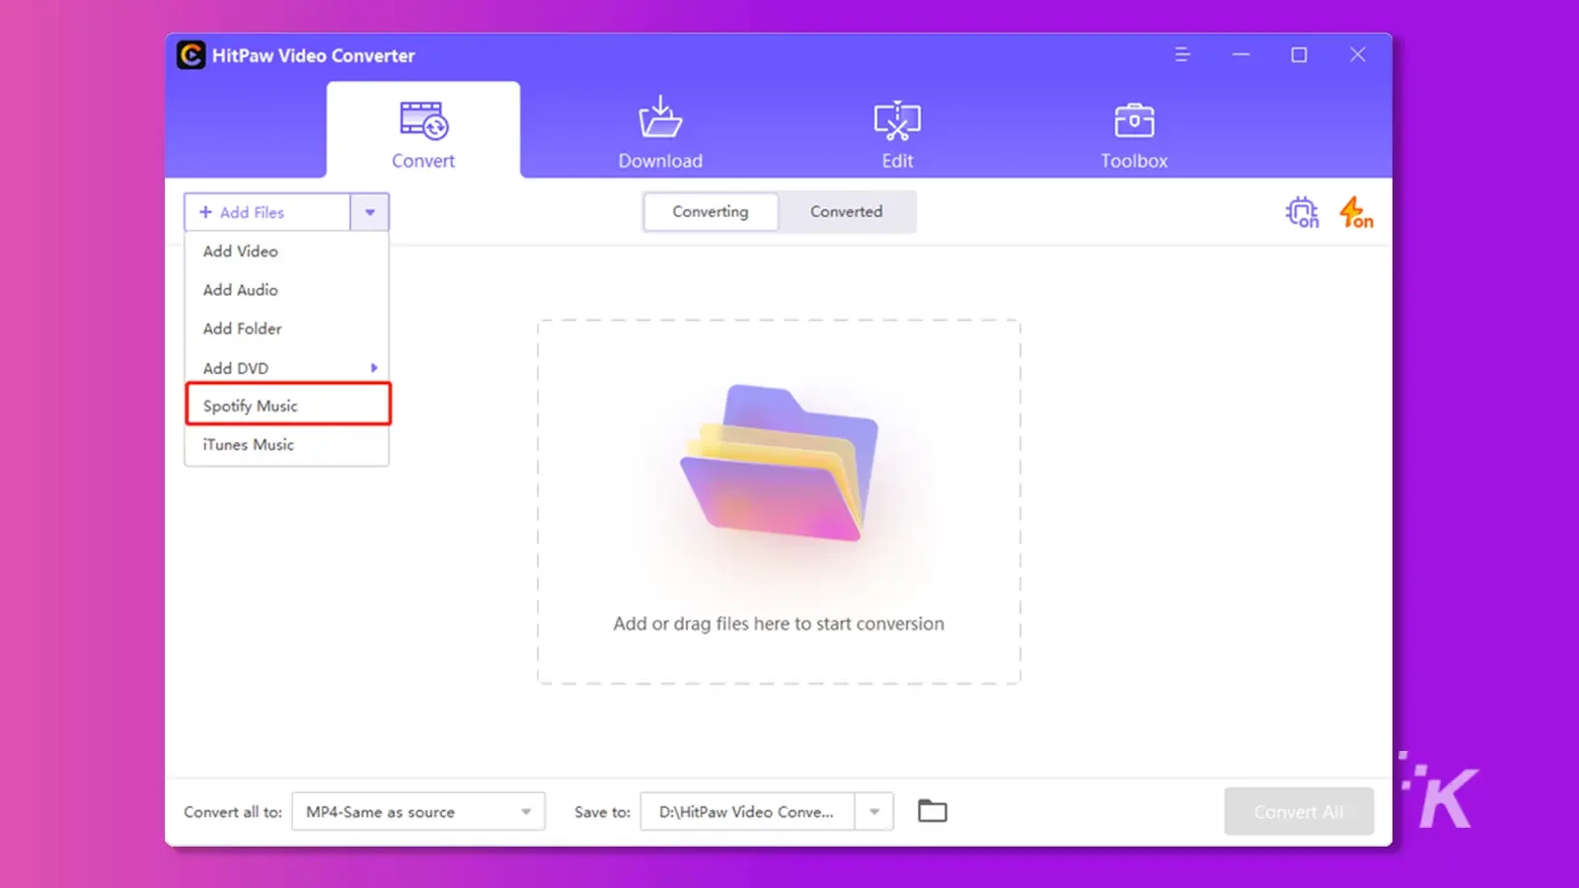Open the Convert tab
This screenshot has height=888, width=1579.
(x=423, y=130)
